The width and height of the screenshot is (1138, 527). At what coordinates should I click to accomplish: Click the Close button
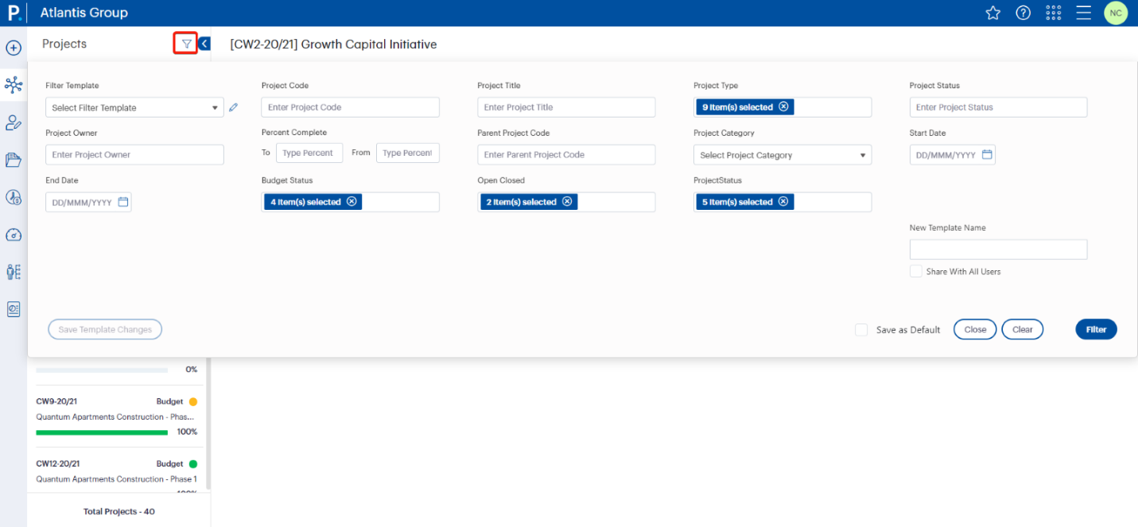tap(975, 330)
